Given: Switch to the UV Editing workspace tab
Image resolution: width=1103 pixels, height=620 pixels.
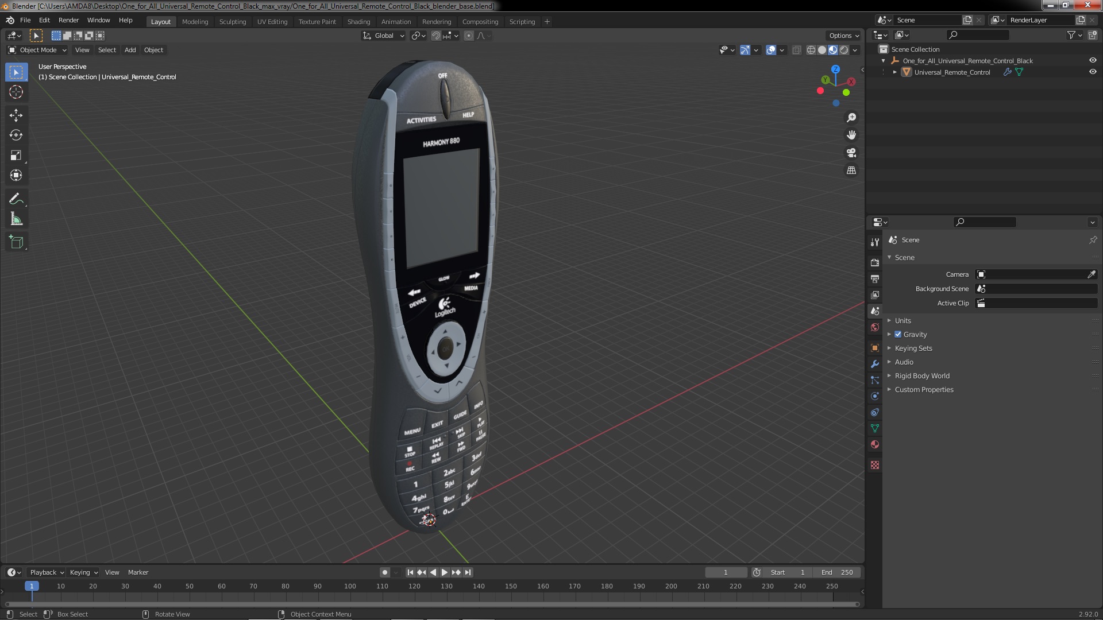Looking at the screenshot, I should click(x=272, y=22).
